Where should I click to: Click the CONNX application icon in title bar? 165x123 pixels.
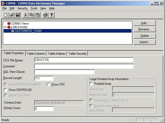(x=3, y=3)
